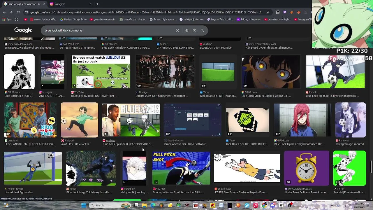Open Apps shortcut in bookmarks bar

tap(7, 20)
